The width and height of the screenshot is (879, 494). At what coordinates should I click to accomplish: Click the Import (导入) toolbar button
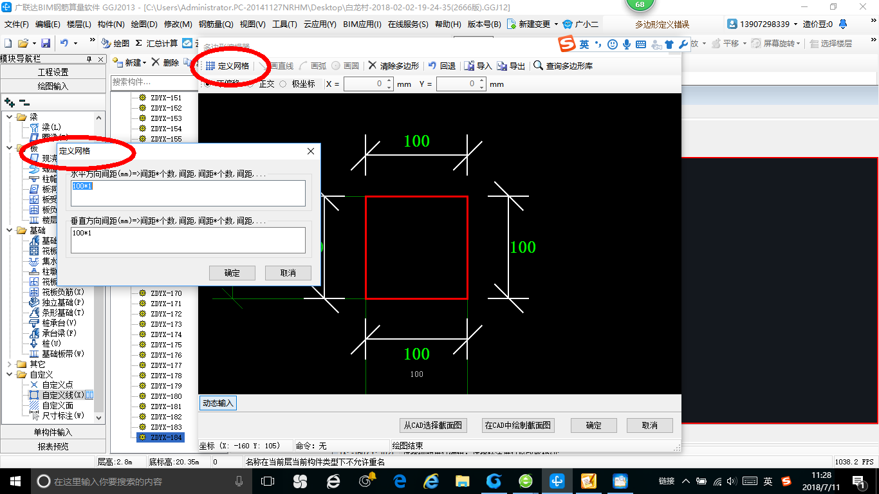click(x=477, y=66)
